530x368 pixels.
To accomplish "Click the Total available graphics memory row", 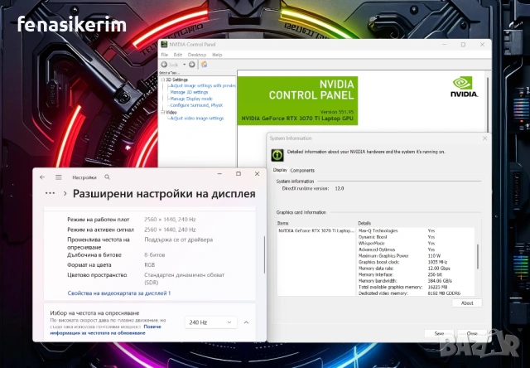I will point(416,287).
